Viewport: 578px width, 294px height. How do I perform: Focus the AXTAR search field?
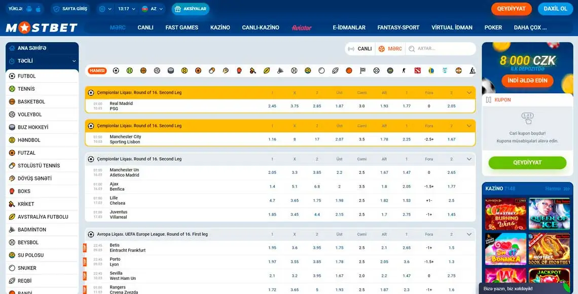(x=441, y=49)
